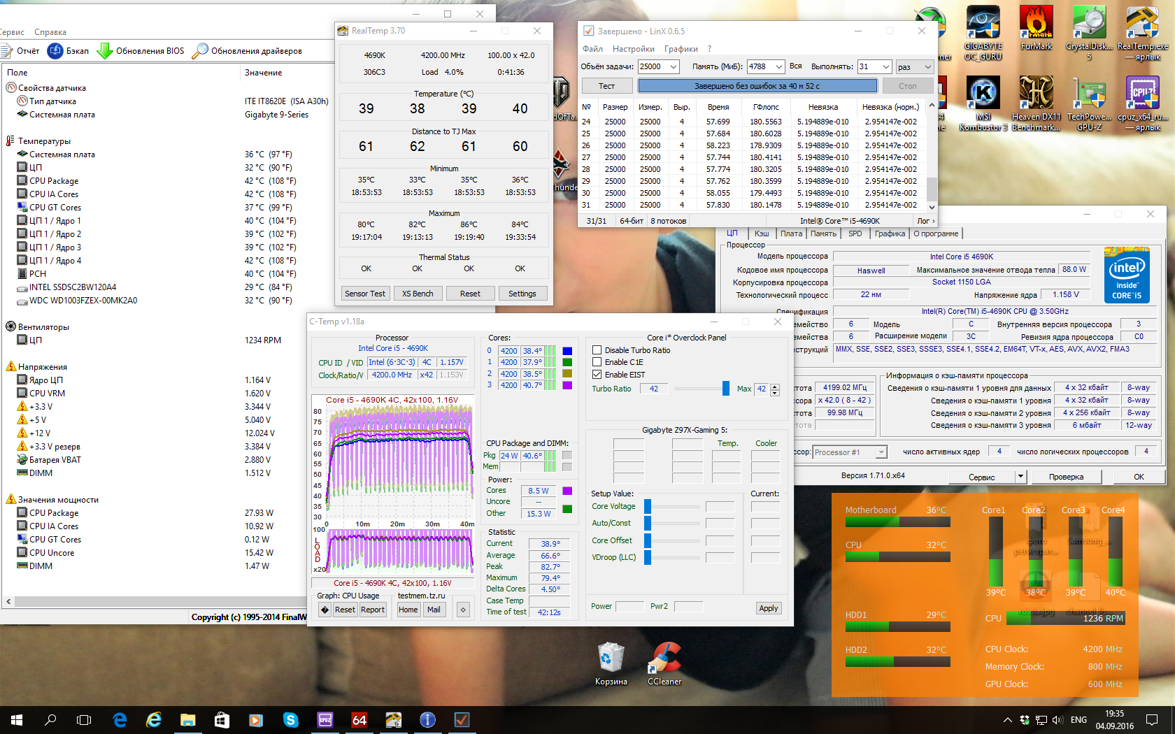
Task: Click the Report button in C-Temp
Action: click(373, 610)
